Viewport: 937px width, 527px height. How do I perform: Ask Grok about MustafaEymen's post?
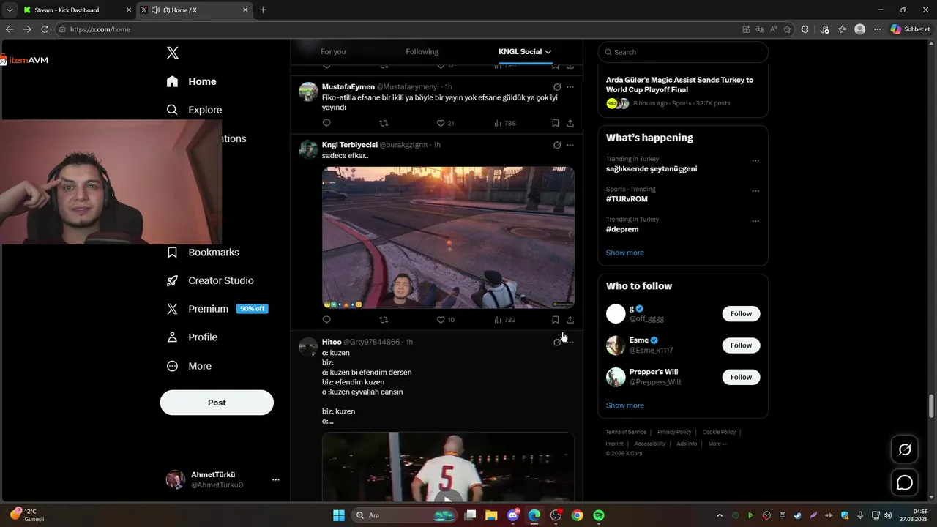(557, 86)
